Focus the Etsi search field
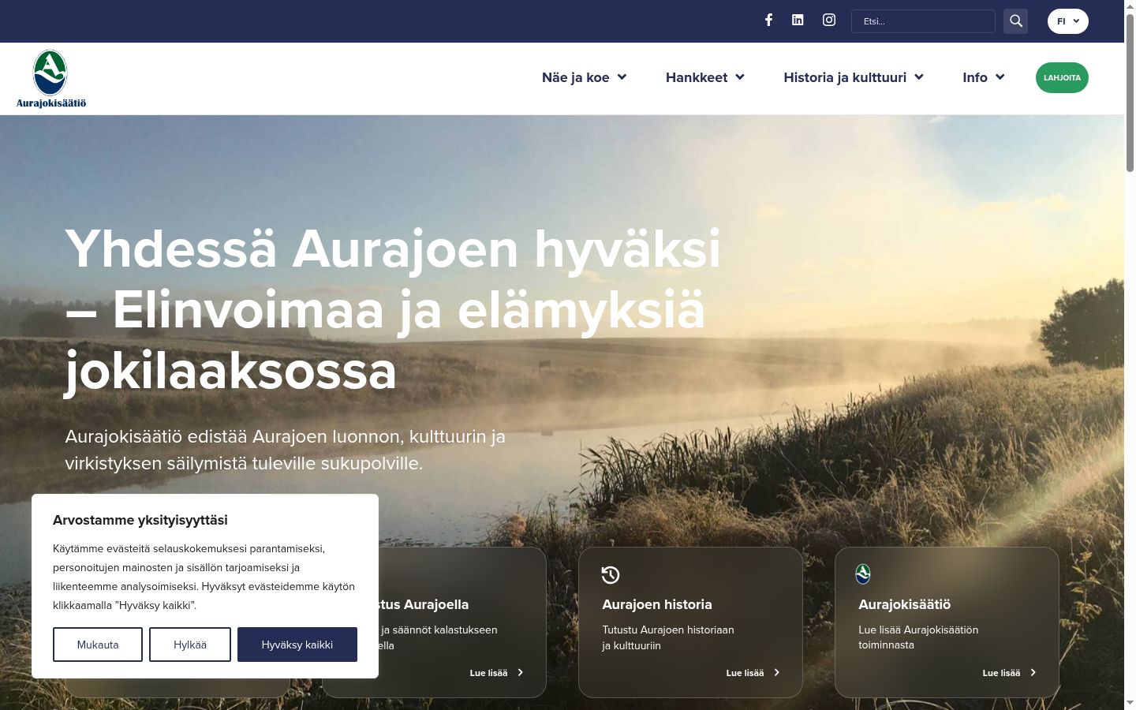Viewport: 1136px width, 710px height. click(x=923, y=21)
